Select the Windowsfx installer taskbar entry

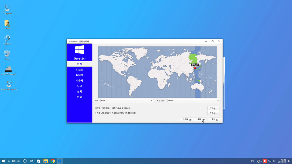[x=60, y=161]
